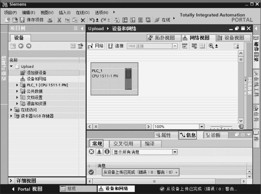Open 设备和网络 in the project tree

click(x=36, y=79)
